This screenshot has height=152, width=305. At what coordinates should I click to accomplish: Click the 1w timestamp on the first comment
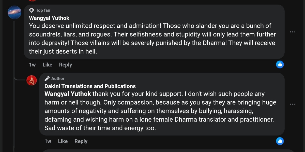(x=32, y=65)
